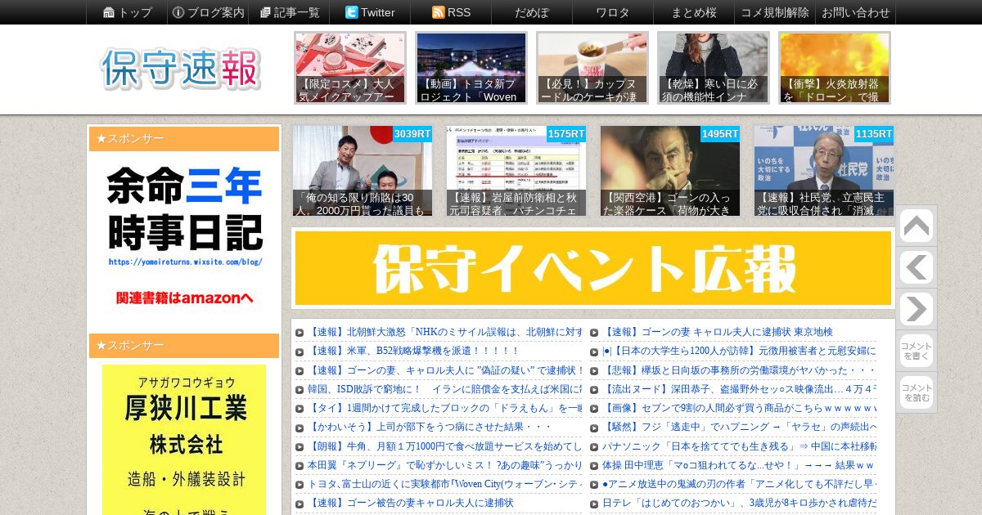
Task: Click the yomeireturns.wixsite.com blog URL
Action: (x=185, y=262)
